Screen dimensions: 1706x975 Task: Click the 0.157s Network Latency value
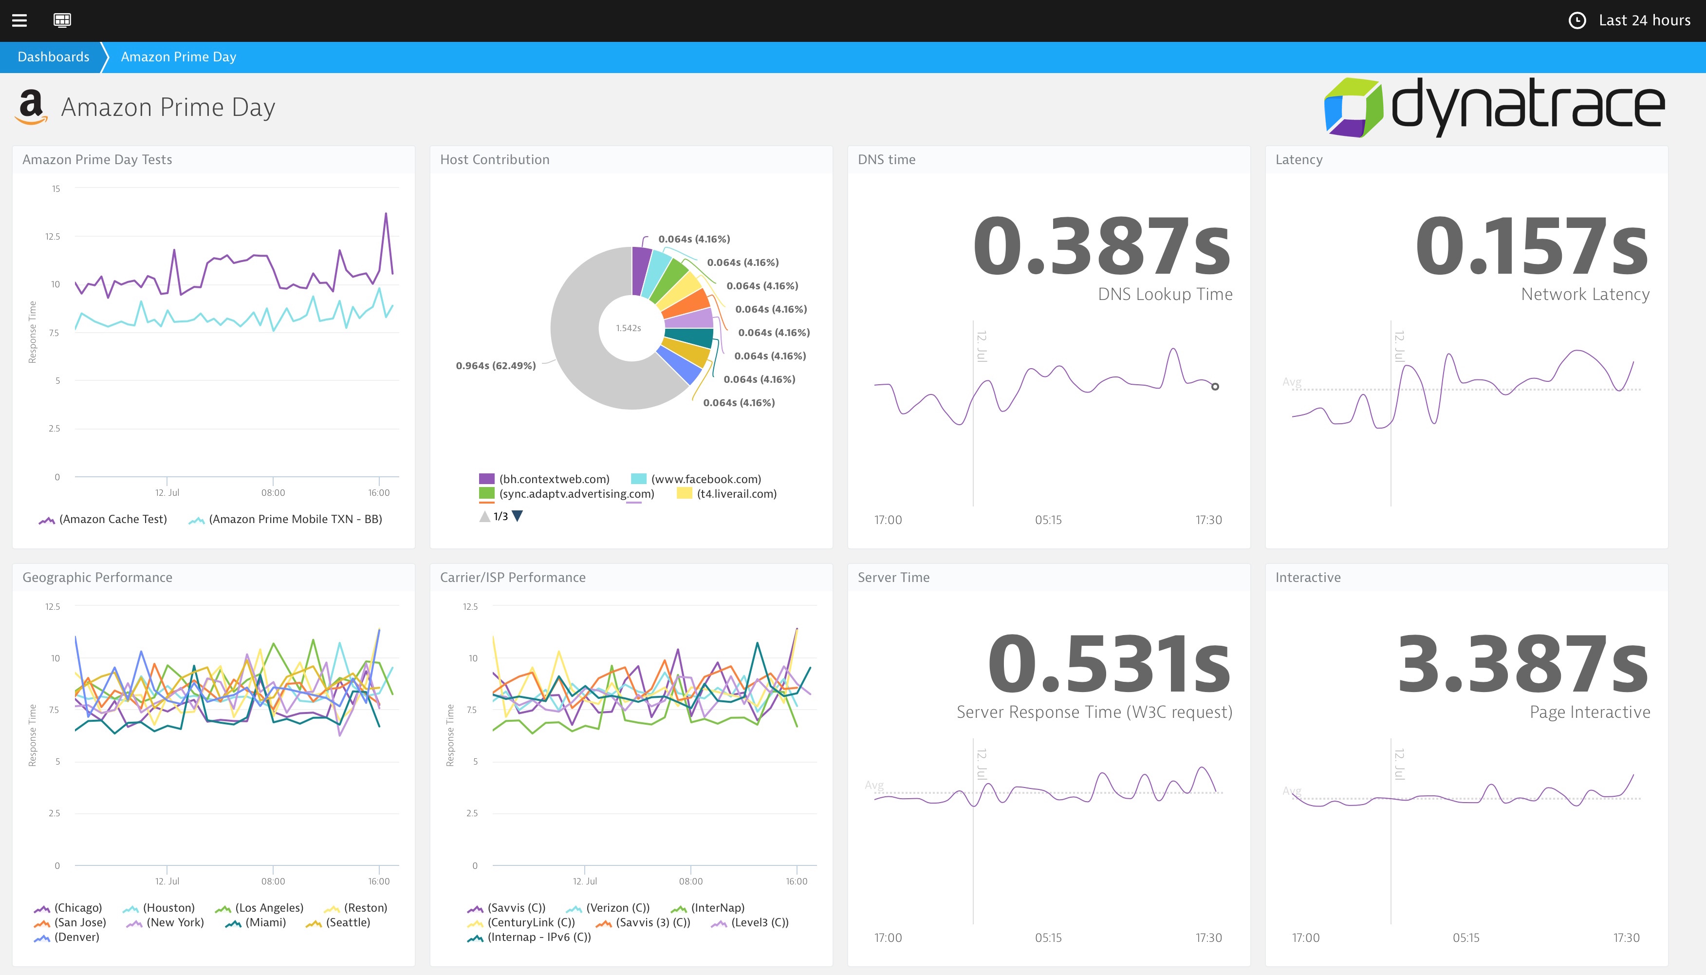[x=1531, y=246]
